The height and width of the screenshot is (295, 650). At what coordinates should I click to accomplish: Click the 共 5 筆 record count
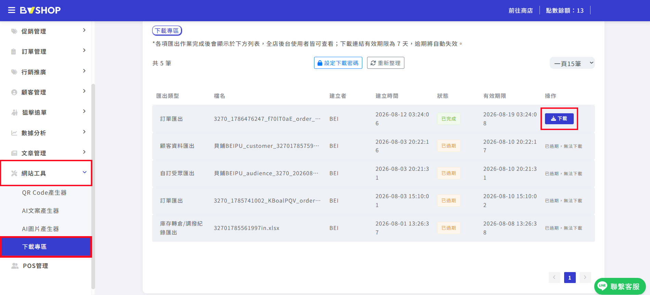tap(162, 63)
